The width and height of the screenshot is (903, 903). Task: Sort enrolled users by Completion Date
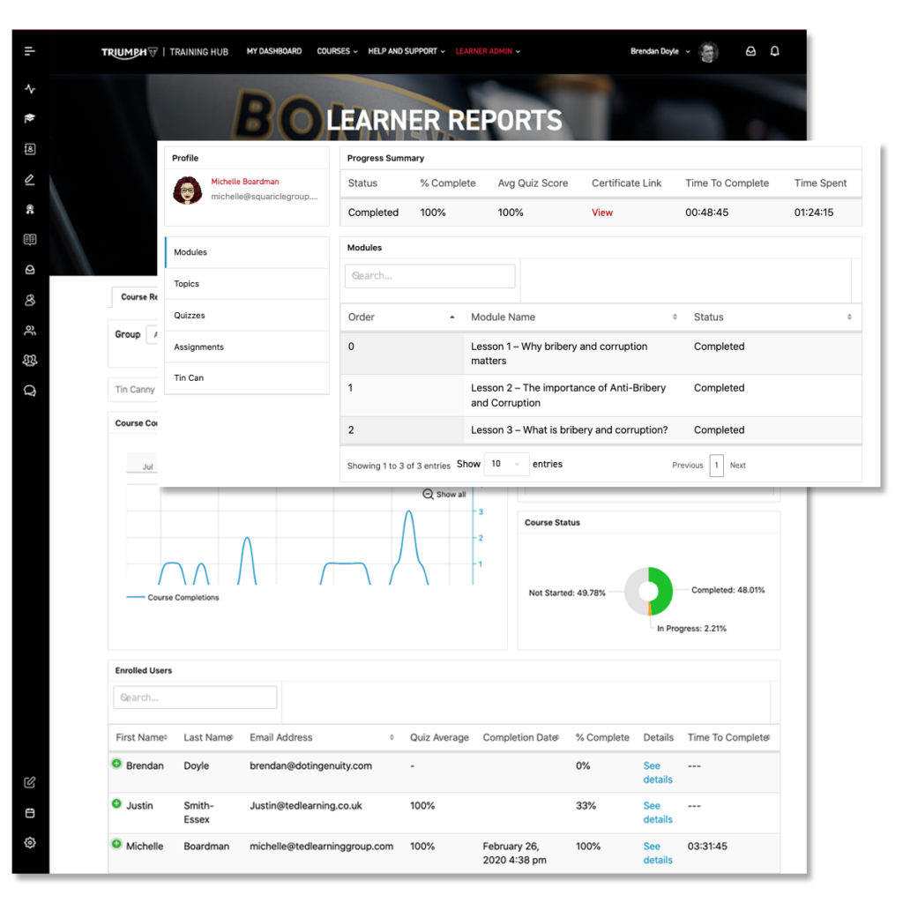521,738
